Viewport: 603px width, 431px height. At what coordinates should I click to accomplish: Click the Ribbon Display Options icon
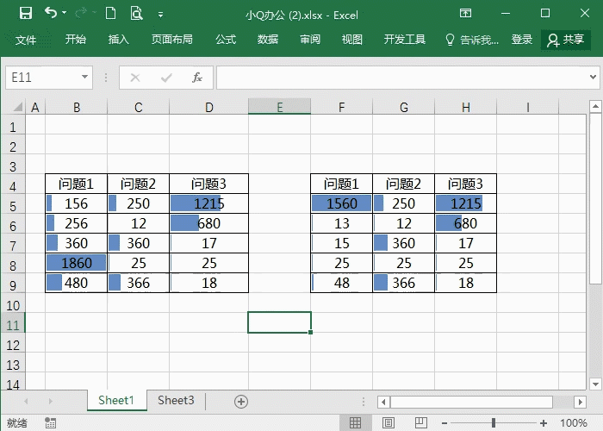click(x=465, y=14)
